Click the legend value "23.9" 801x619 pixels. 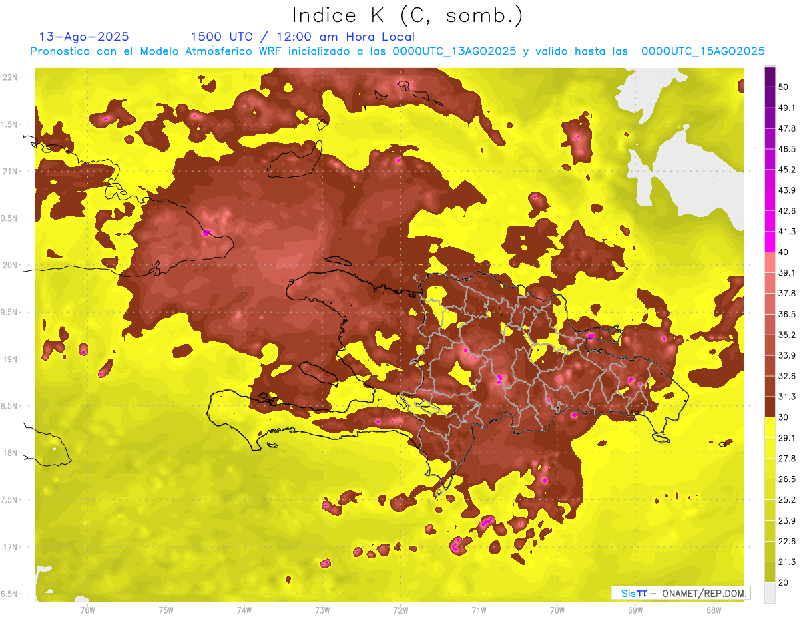tap(786, 520)
